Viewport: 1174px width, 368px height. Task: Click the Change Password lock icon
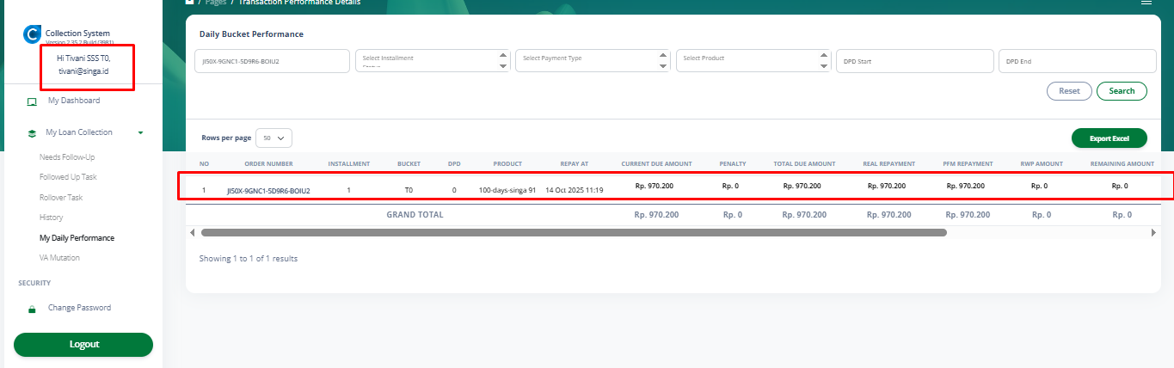click(32, 309)
